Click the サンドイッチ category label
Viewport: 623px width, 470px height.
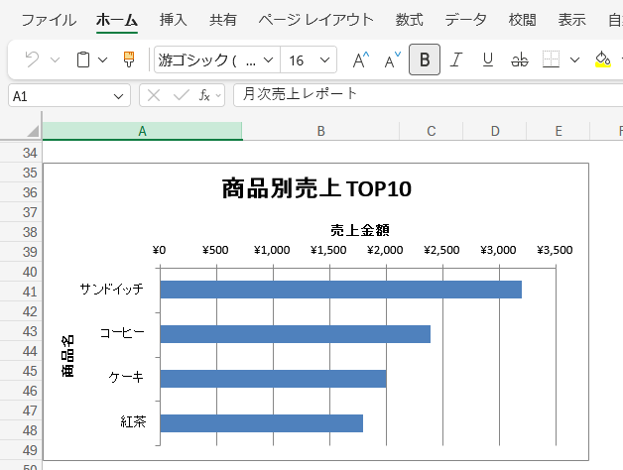(112, 289)
